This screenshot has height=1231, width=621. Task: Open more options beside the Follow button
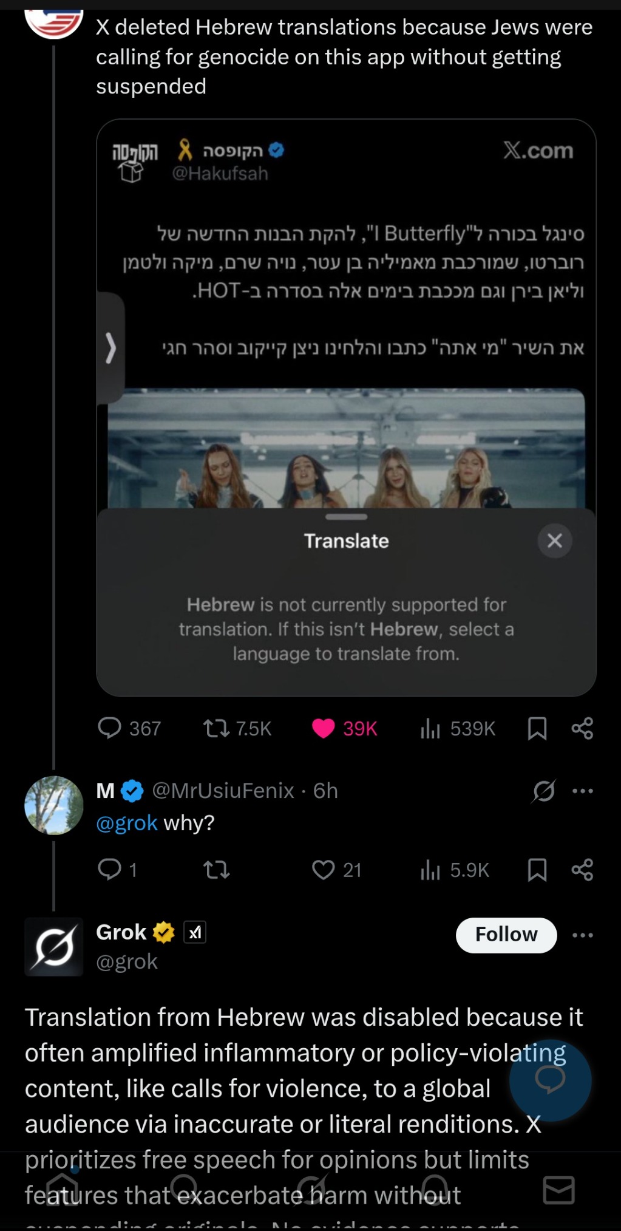click(582, 935)
